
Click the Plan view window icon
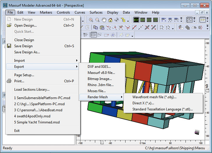coord(143,20)
